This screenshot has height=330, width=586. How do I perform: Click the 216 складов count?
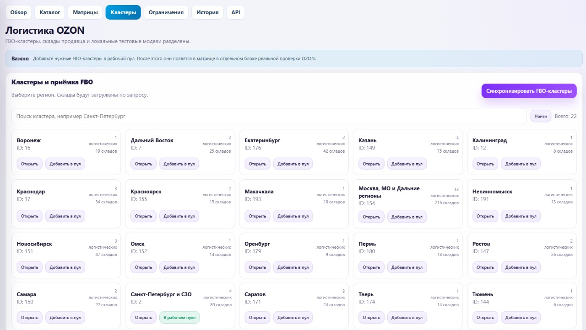pos(447,202)
